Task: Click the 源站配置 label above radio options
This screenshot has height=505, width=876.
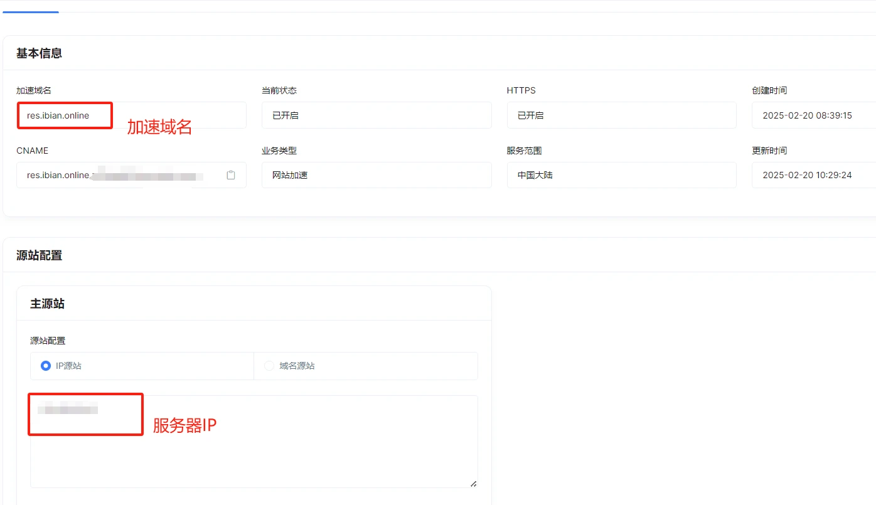Action: [48, 341]
